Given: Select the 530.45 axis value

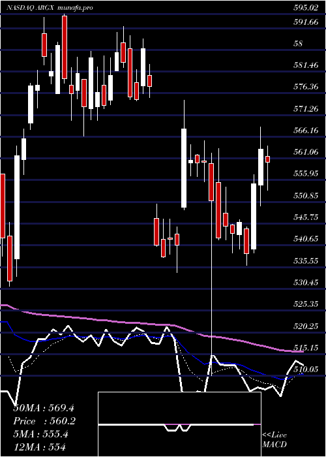Looking at the screenshot, I should pos(305,283).
